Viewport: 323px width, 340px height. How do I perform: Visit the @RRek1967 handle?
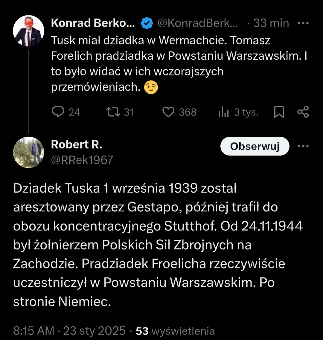(82, 160)
